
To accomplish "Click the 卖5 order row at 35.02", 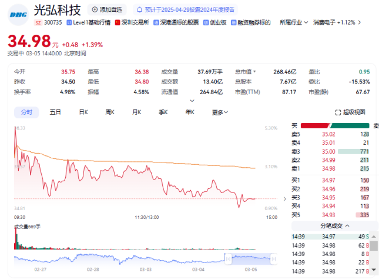I will pos(330,134).
